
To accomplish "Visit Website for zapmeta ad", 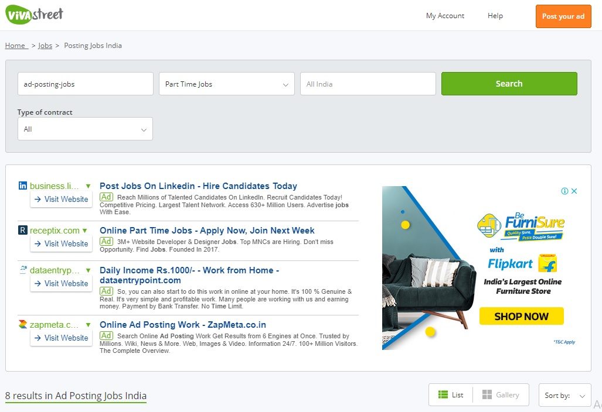I will tap(62, 338).
